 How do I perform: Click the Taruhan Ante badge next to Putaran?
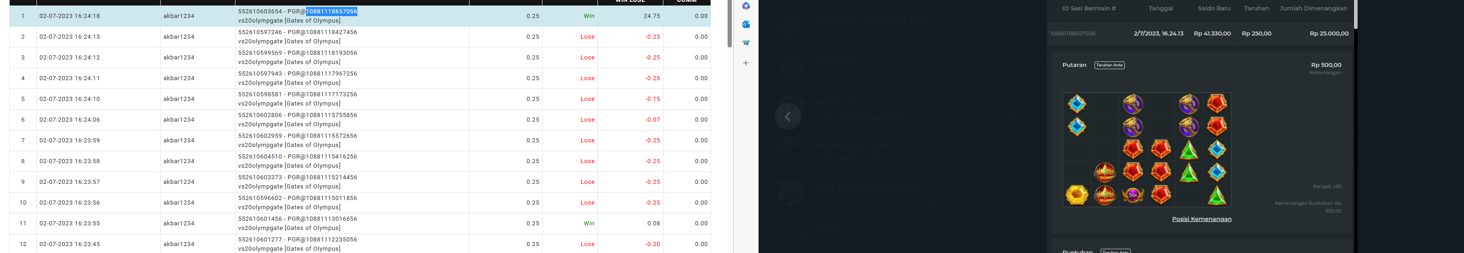pos(1109,65)
